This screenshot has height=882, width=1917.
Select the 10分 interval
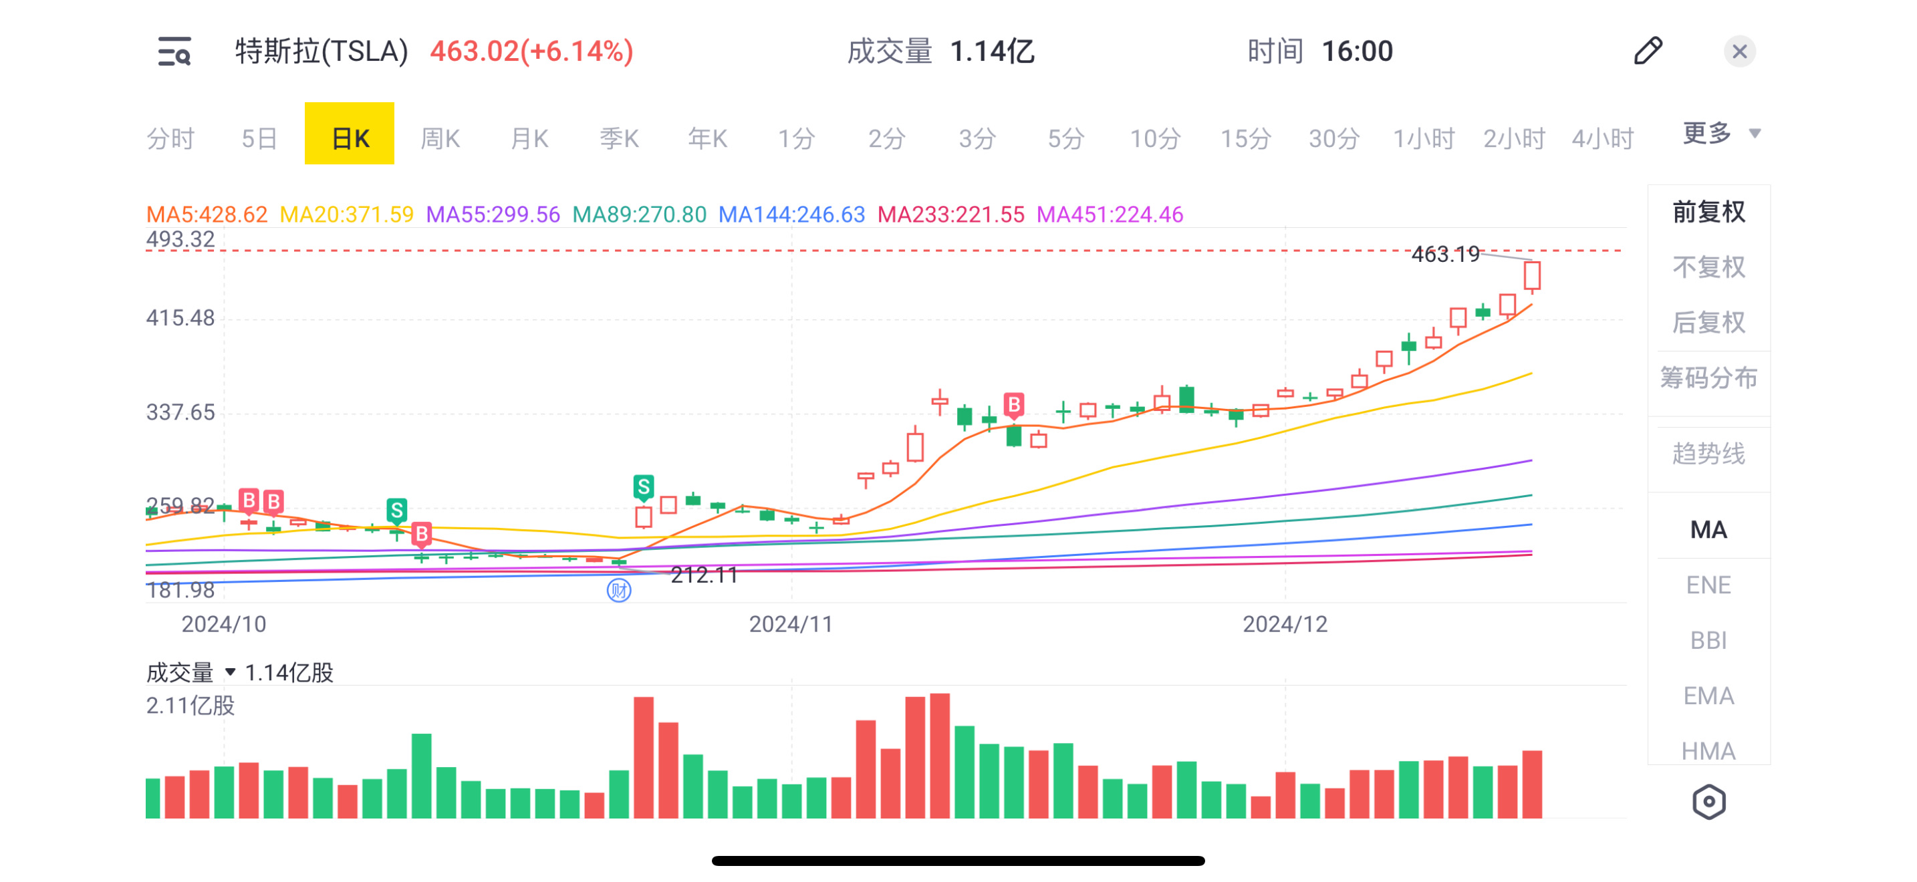(1155, 138)
